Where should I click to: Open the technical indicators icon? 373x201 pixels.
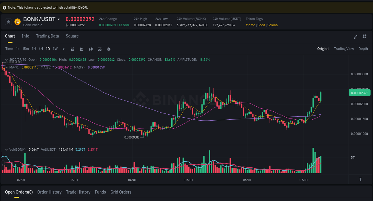coord(100,49)
